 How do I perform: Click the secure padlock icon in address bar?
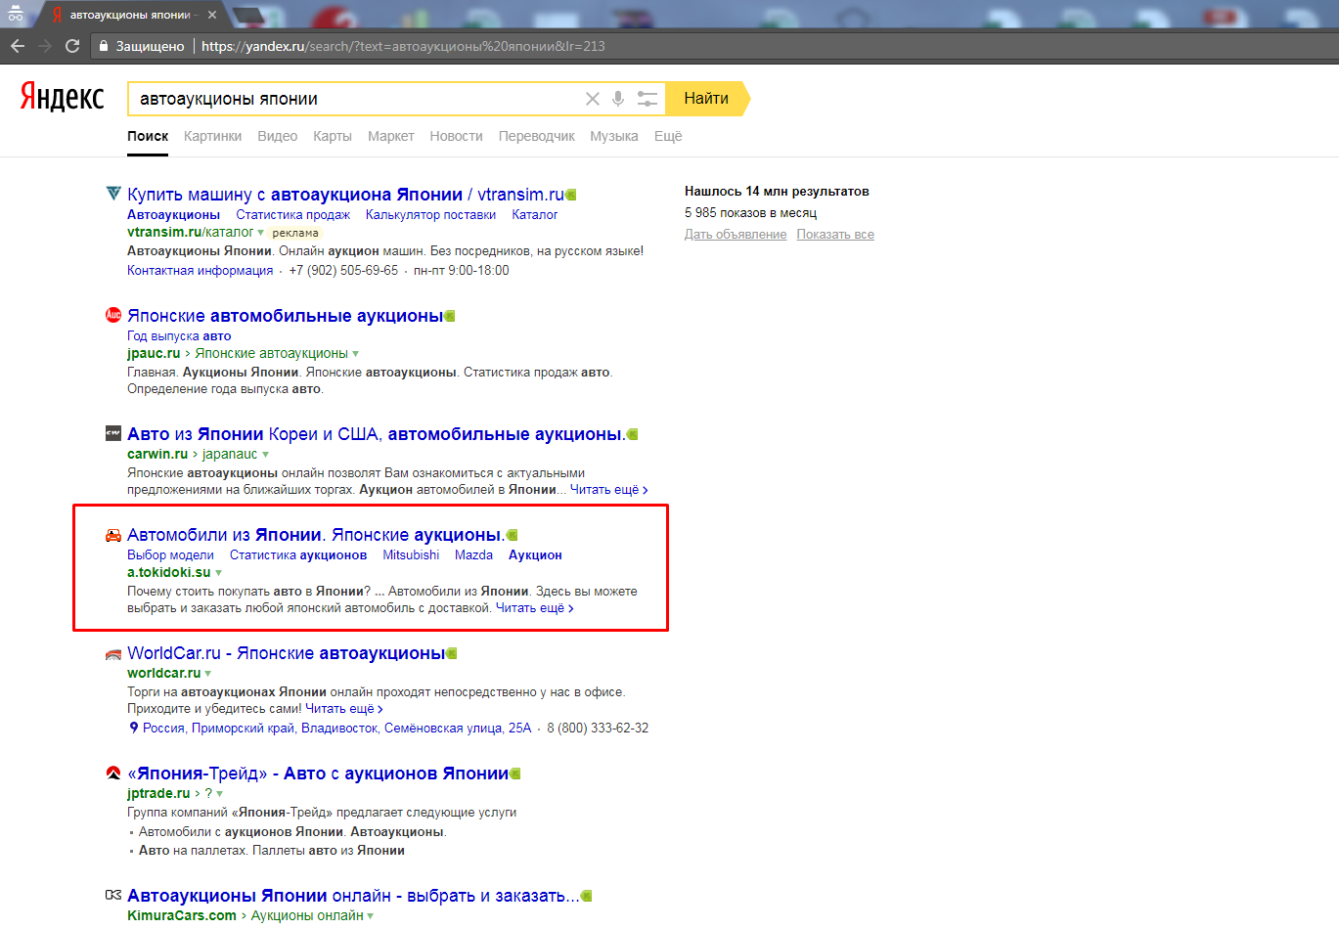(x=104, y=46)
